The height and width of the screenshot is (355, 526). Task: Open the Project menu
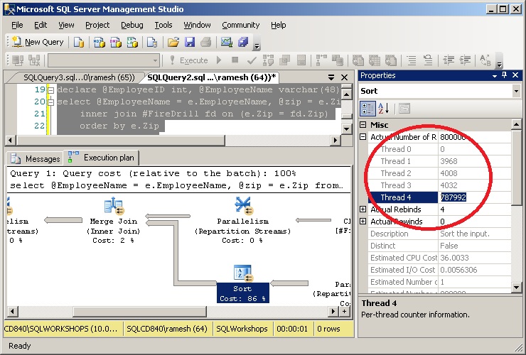(97, 25)
